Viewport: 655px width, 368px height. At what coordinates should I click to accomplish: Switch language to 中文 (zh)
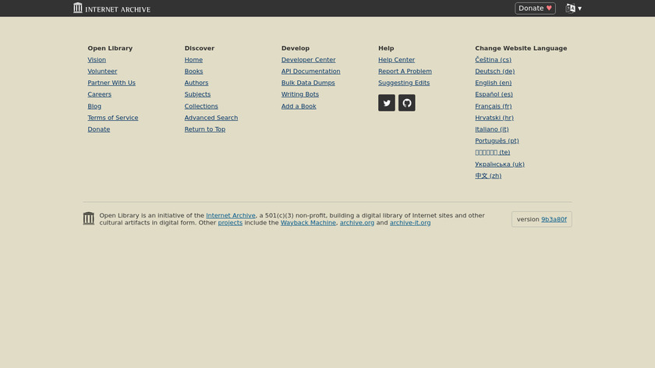(x=488, y=176)
